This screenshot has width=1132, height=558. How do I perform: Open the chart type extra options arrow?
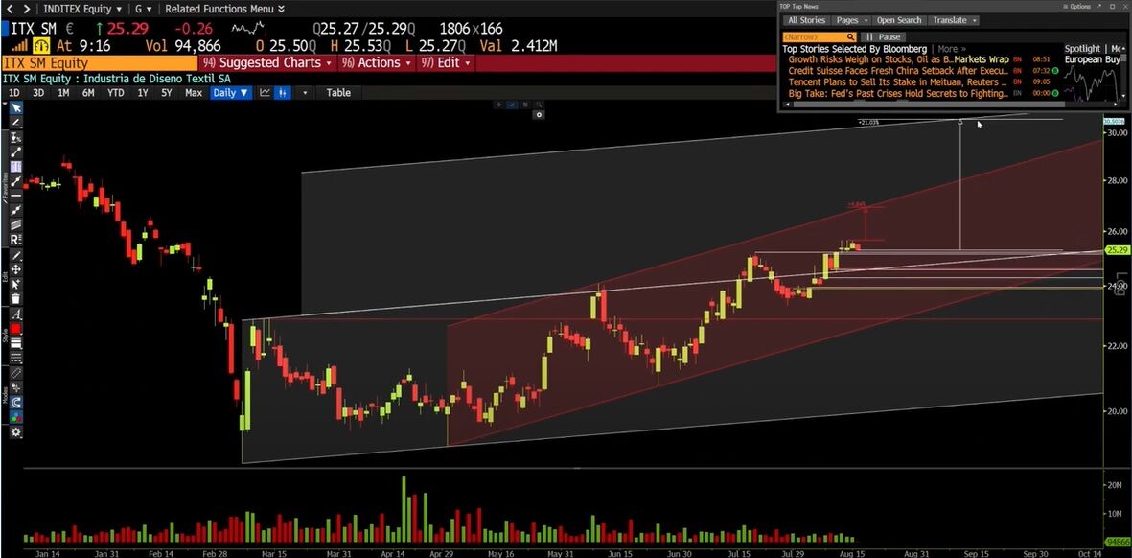pyautogui.click(x=305, y=92)
